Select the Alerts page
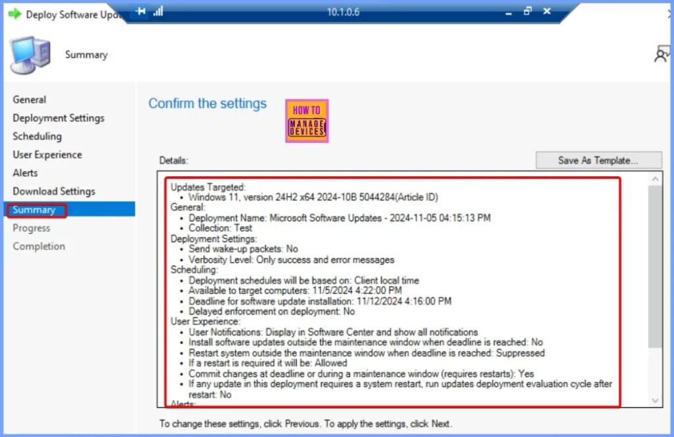Screen dimensions: 674x437 25,172
